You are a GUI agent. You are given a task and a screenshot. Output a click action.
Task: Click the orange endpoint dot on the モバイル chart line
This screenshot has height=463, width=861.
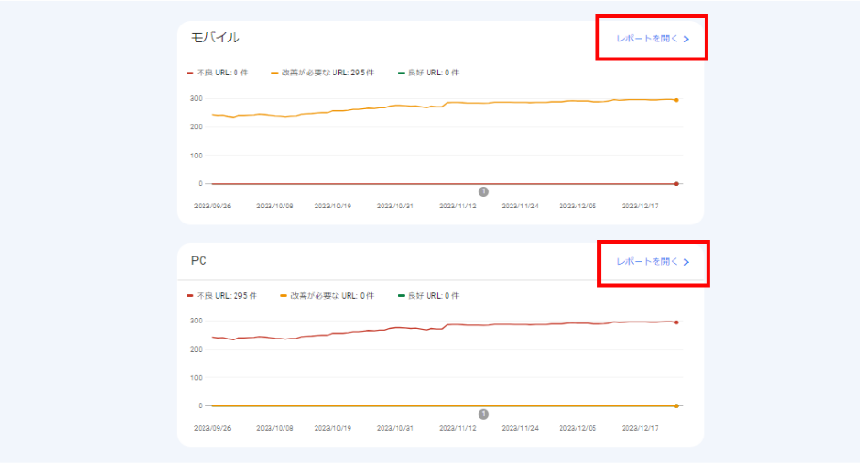[676, 99]
